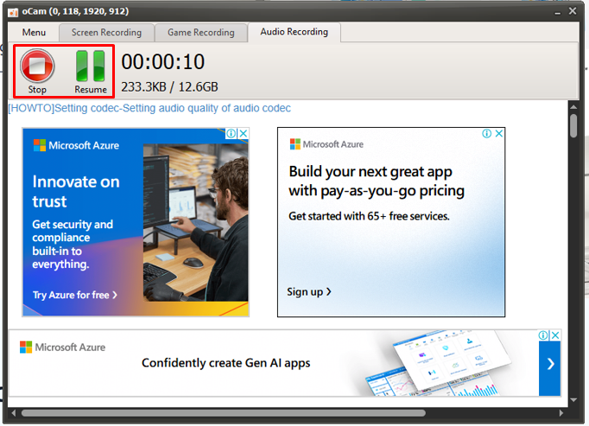Open ad info icon on Innovate on trust ad
This screenshot has width=589, height=426.
[231, 133]
